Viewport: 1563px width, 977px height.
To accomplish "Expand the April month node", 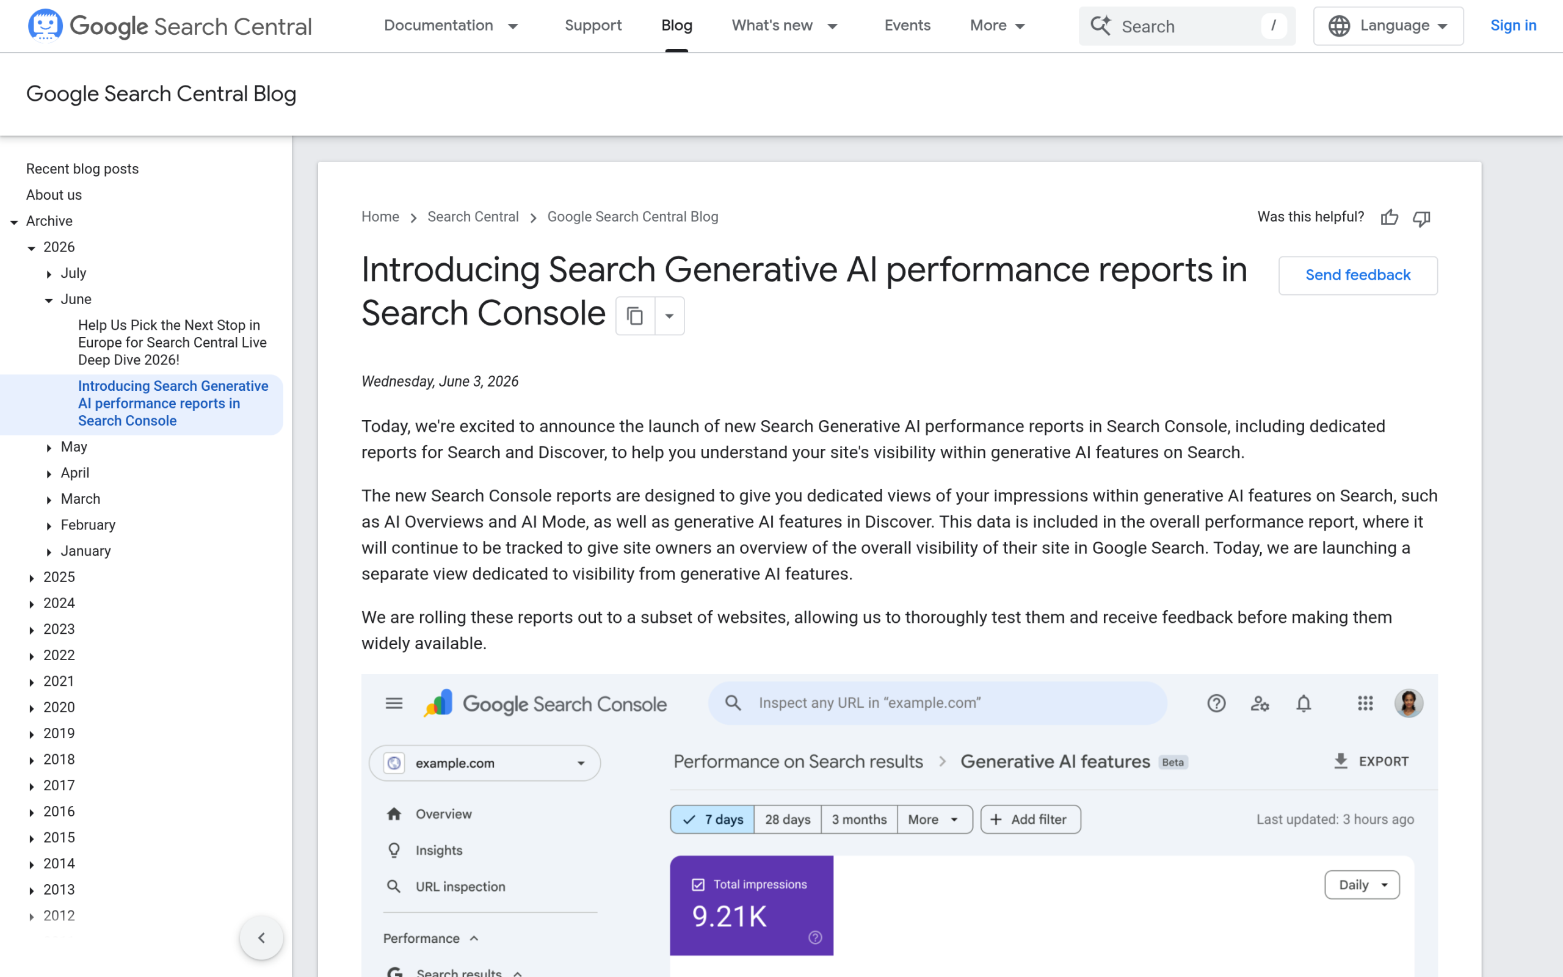I will tap(49, 474).
